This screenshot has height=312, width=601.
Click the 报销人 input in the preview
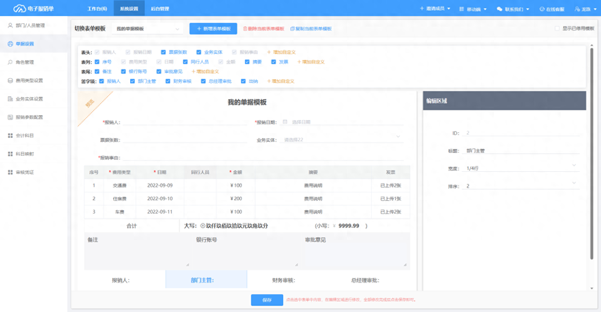click(185, 122)
